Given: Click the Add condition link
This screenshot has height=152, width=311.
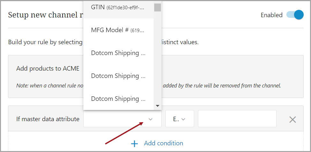Looking at the screenshot, I should pyautogui.click(x=163, y=143).
